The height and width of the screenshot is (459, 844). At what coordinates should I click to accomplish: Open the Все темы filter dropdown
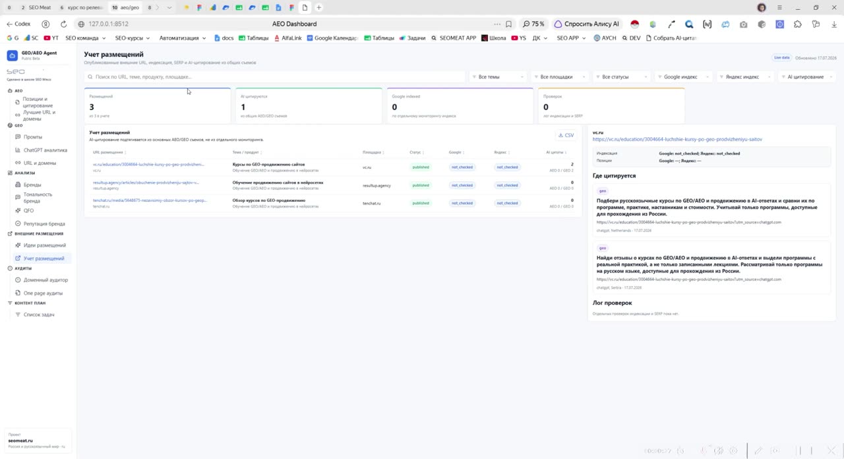coord(498,77)
